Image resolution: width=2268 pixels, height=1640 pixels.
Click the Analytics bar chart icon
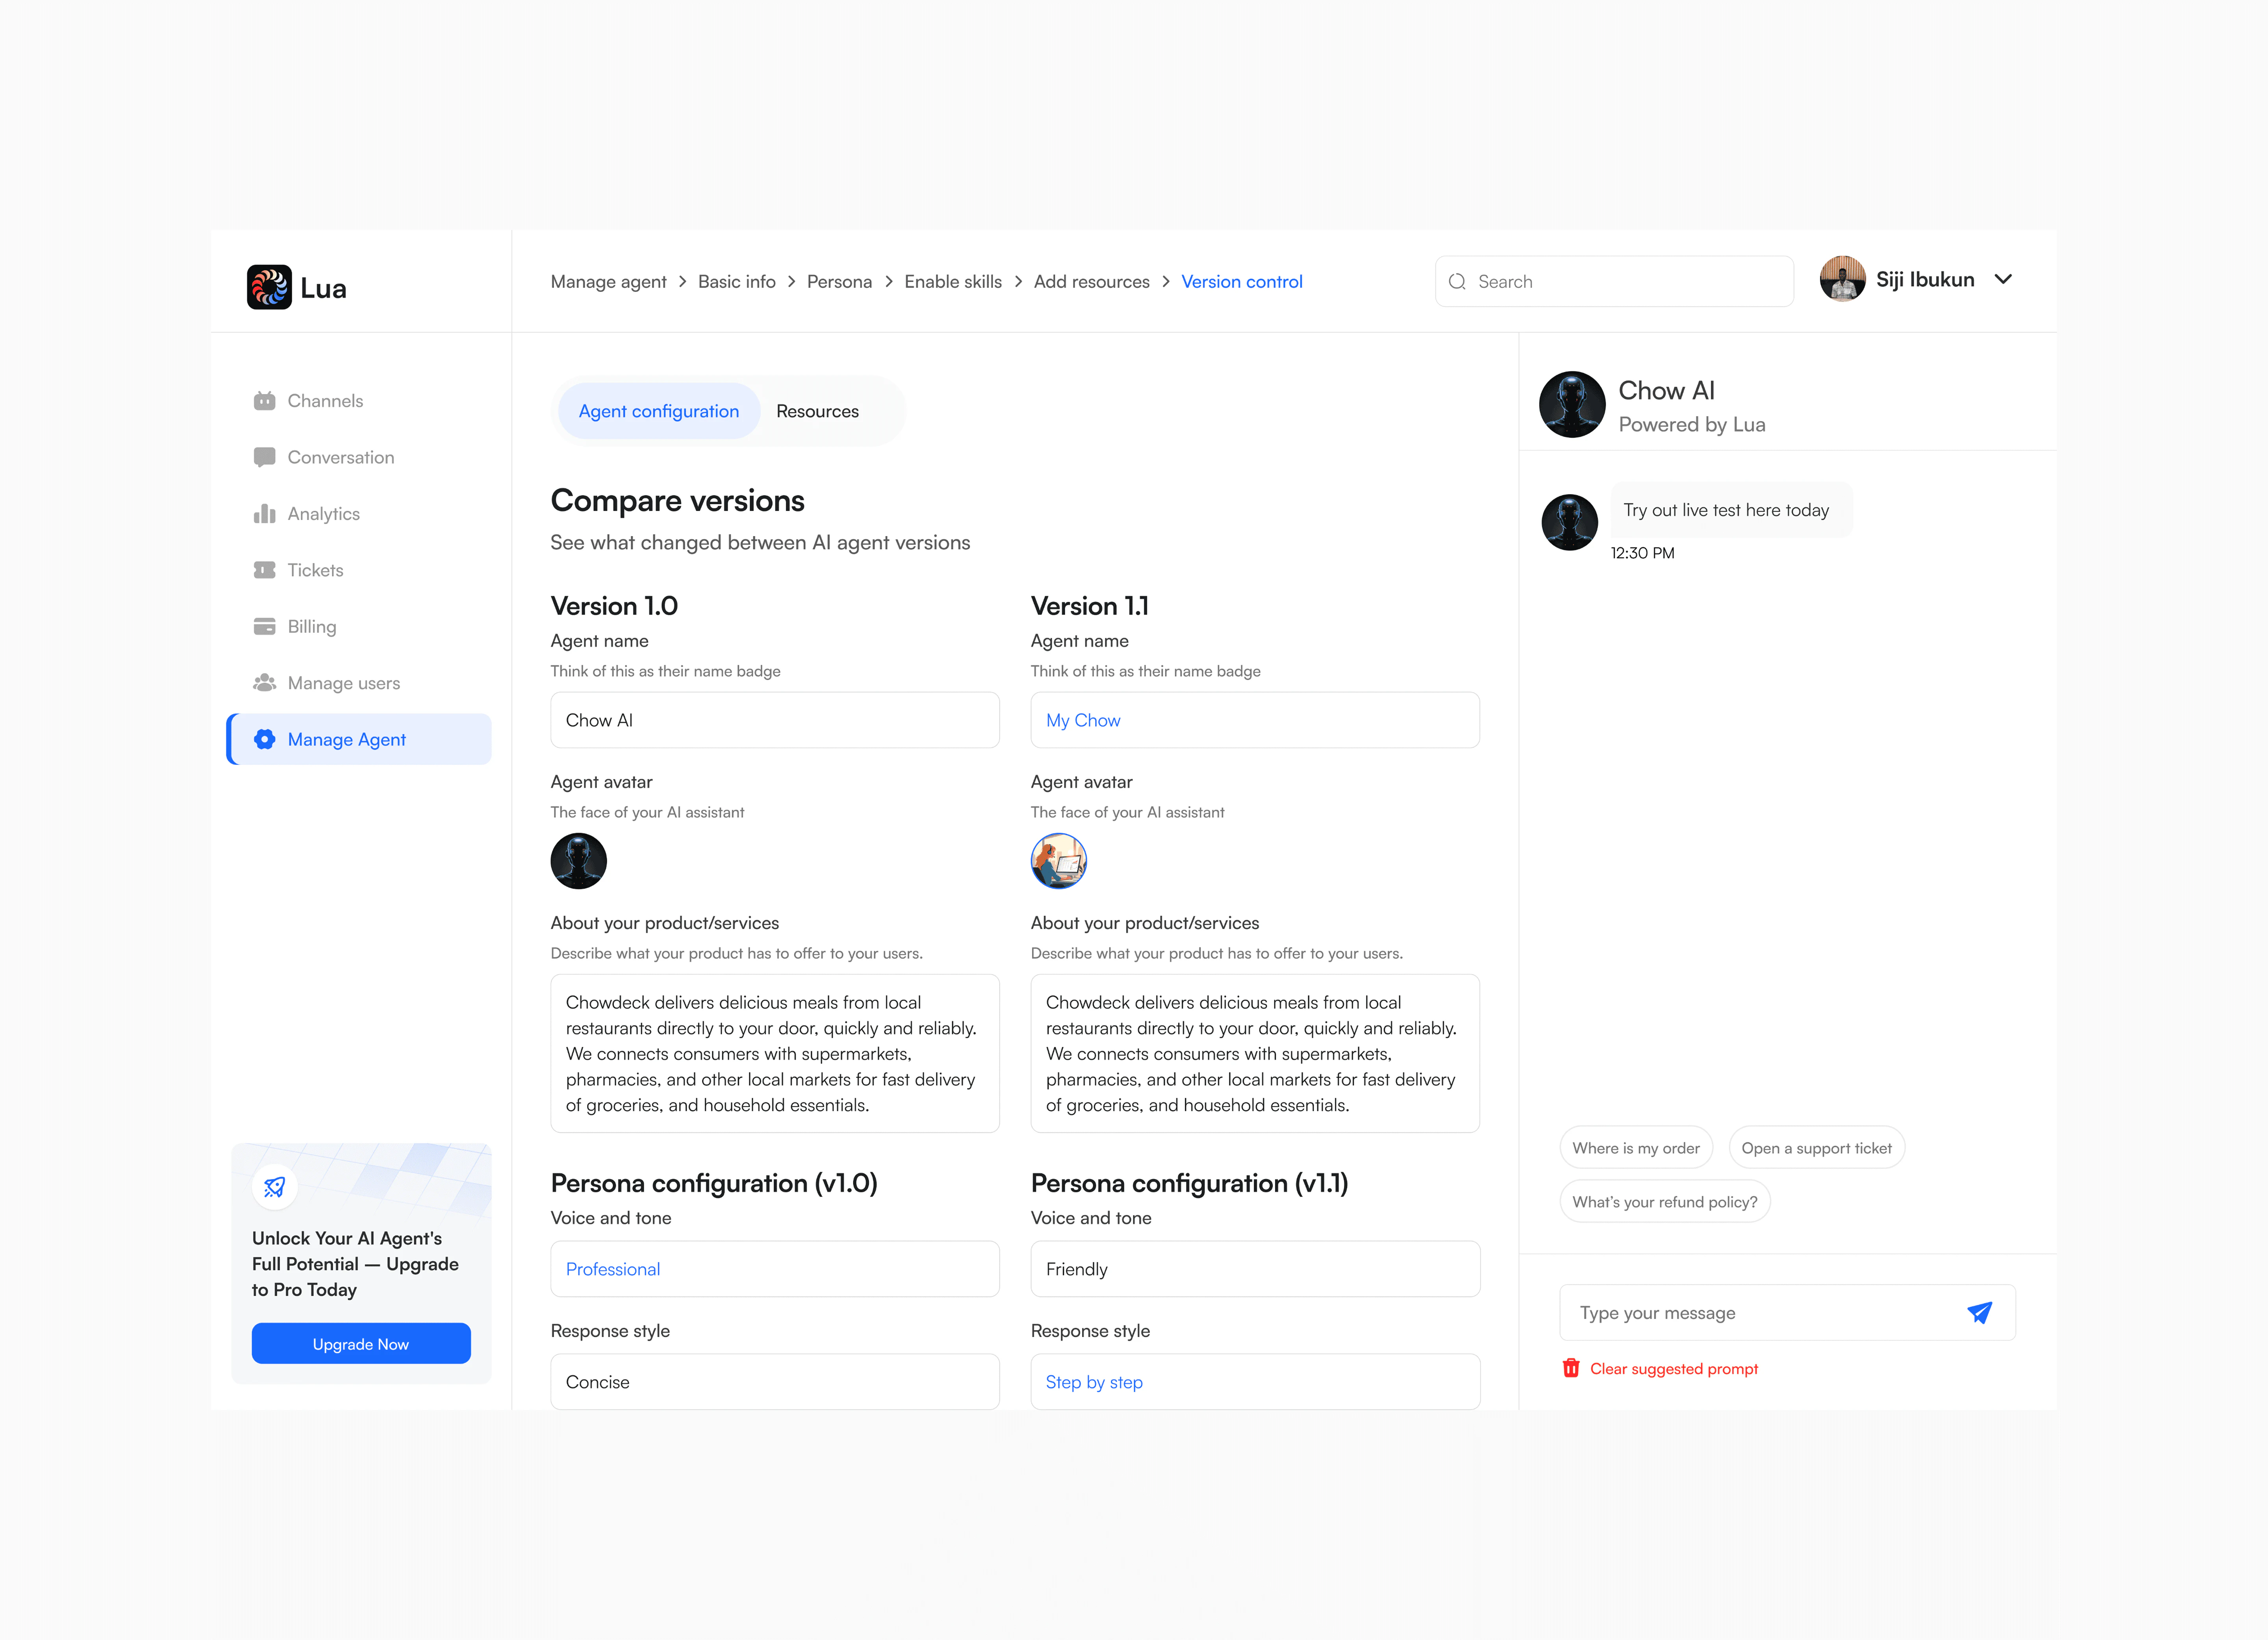click(264, 514)
